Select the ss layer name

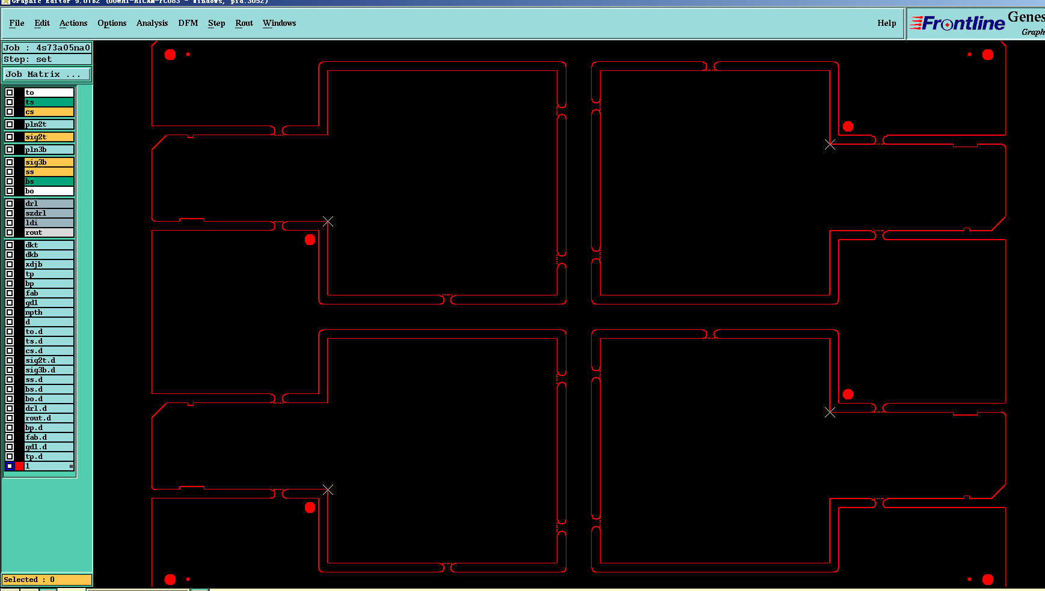(49, 172)
